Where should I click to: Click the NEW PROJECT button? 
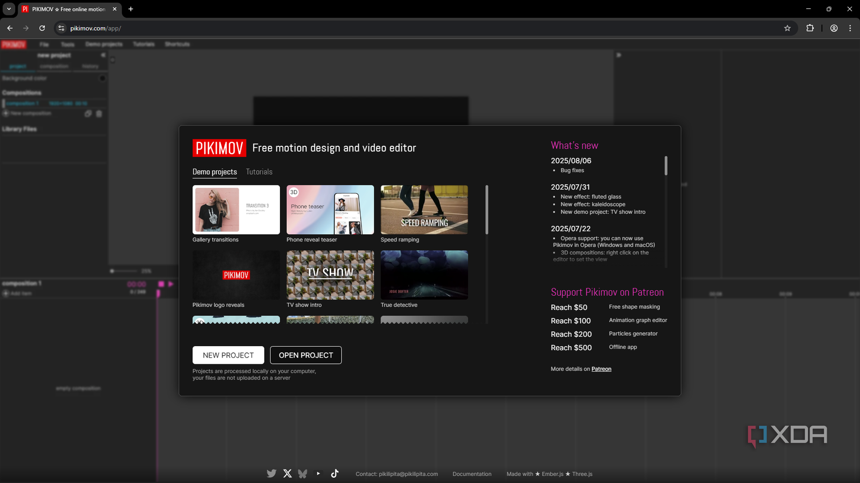(228, 355)
